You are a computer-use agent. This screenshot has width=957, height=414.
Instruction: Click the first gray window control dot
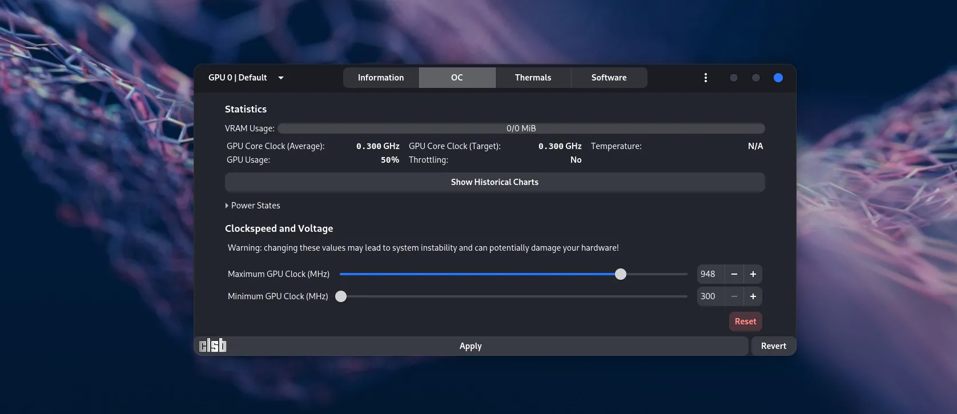click(734, 78)
